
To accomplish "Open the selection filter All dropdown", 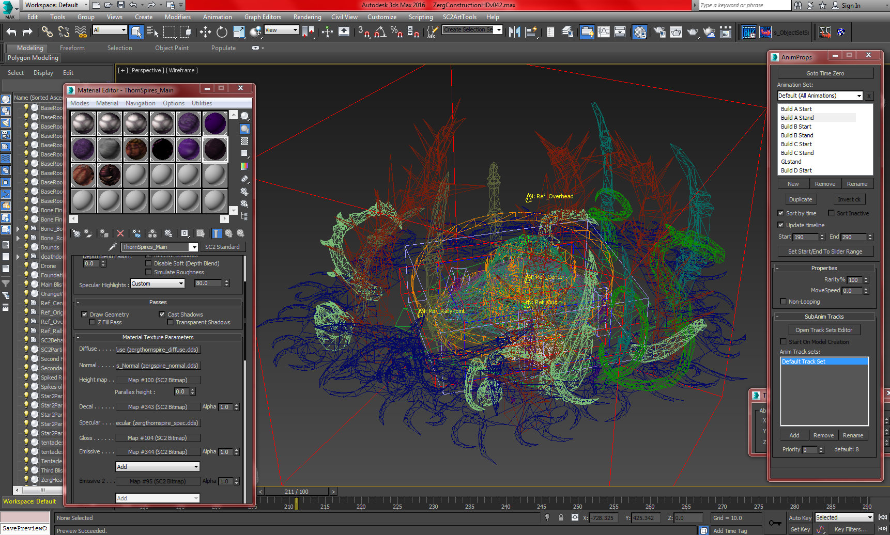I will (x=110, y=30).
